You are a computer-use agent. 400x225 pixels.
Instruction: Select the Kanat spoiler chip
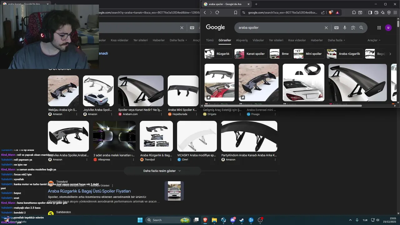pyautogui.click(x=251, y=54)
